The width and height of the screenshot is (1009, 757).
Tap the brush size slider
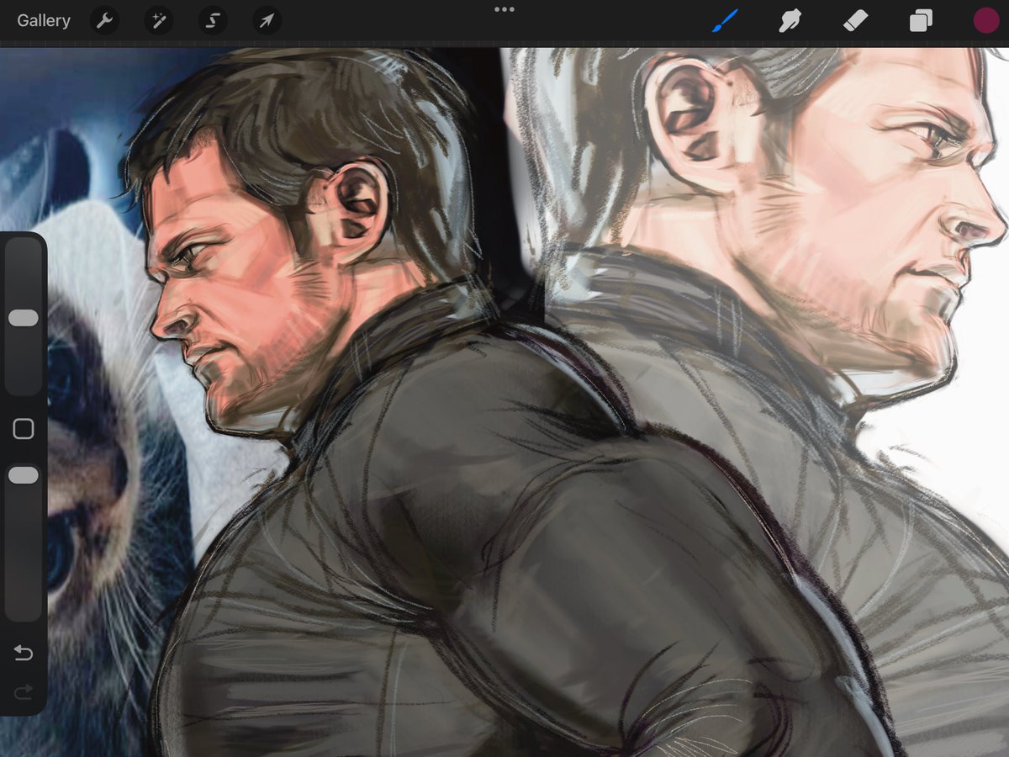tap(23, 315)
